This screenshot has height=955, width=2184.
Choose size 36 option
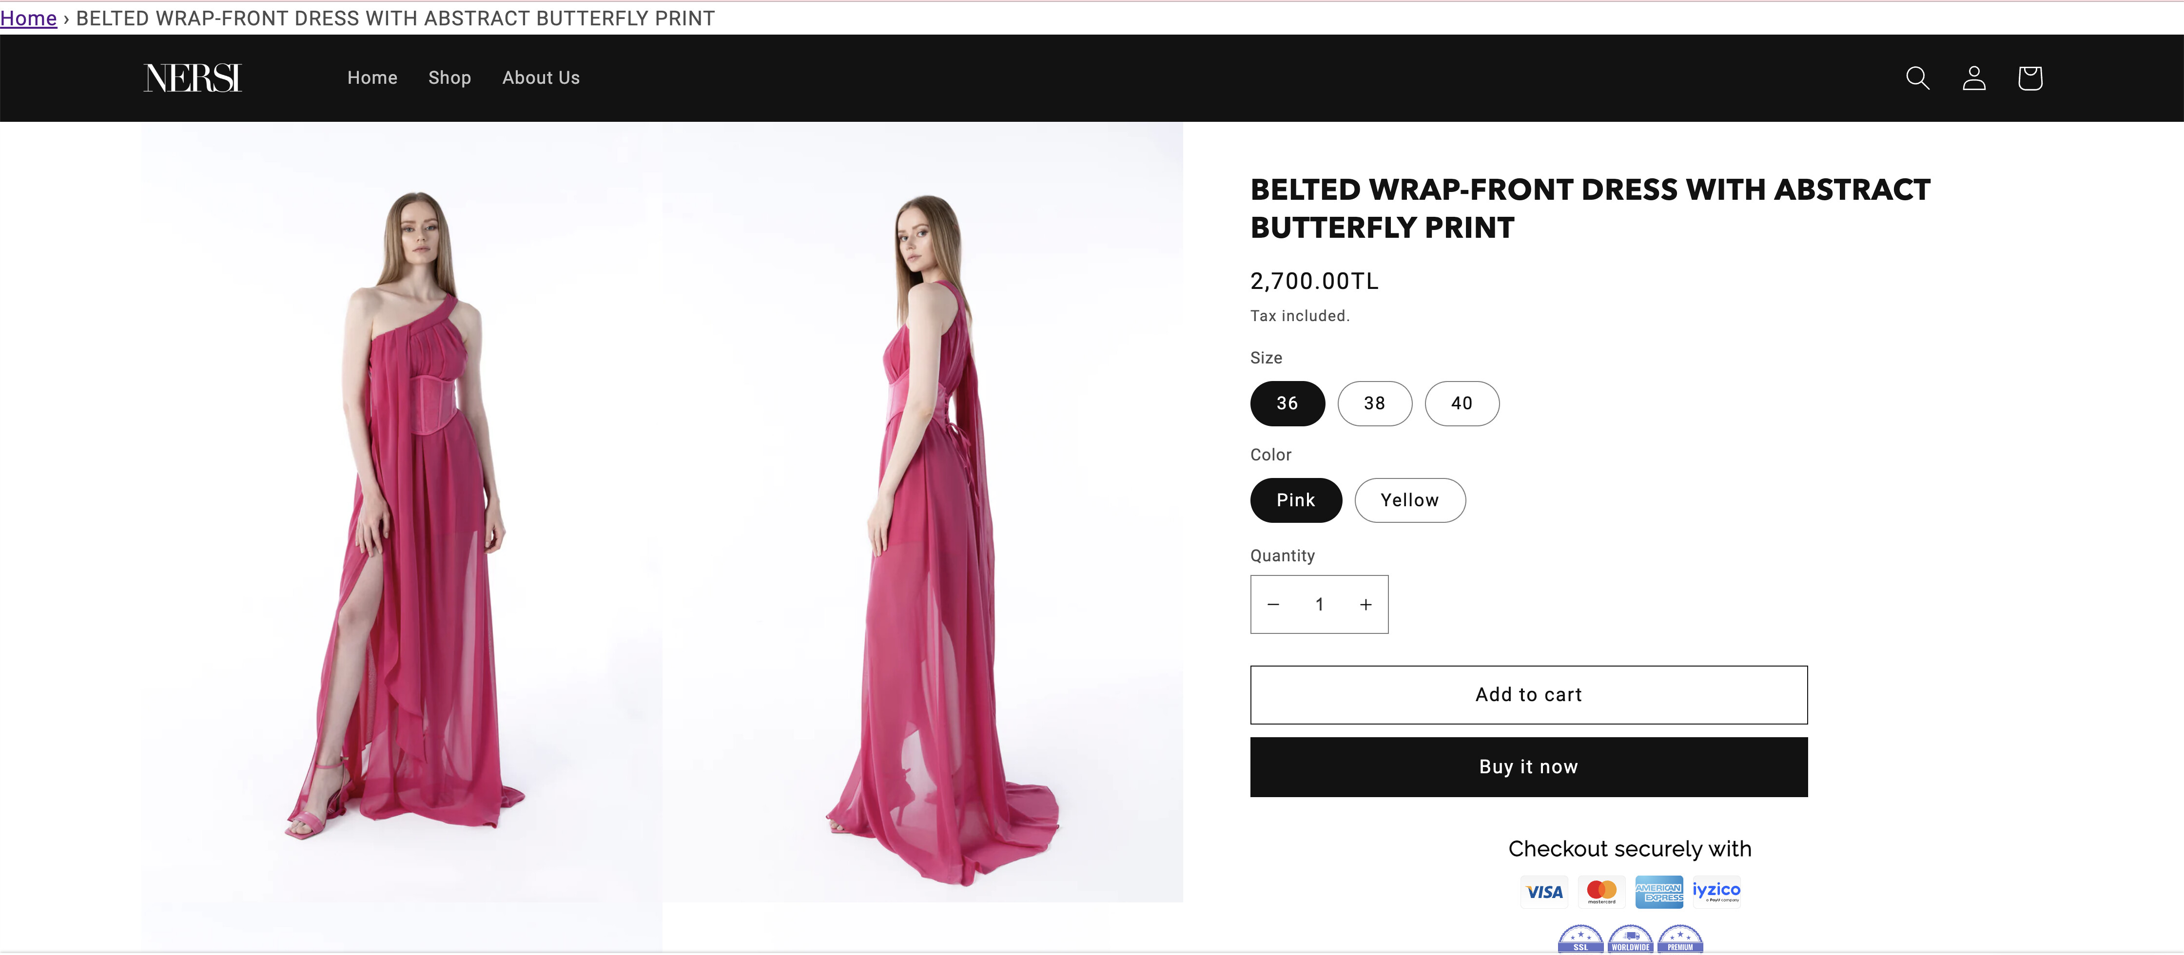point(1287,403)
